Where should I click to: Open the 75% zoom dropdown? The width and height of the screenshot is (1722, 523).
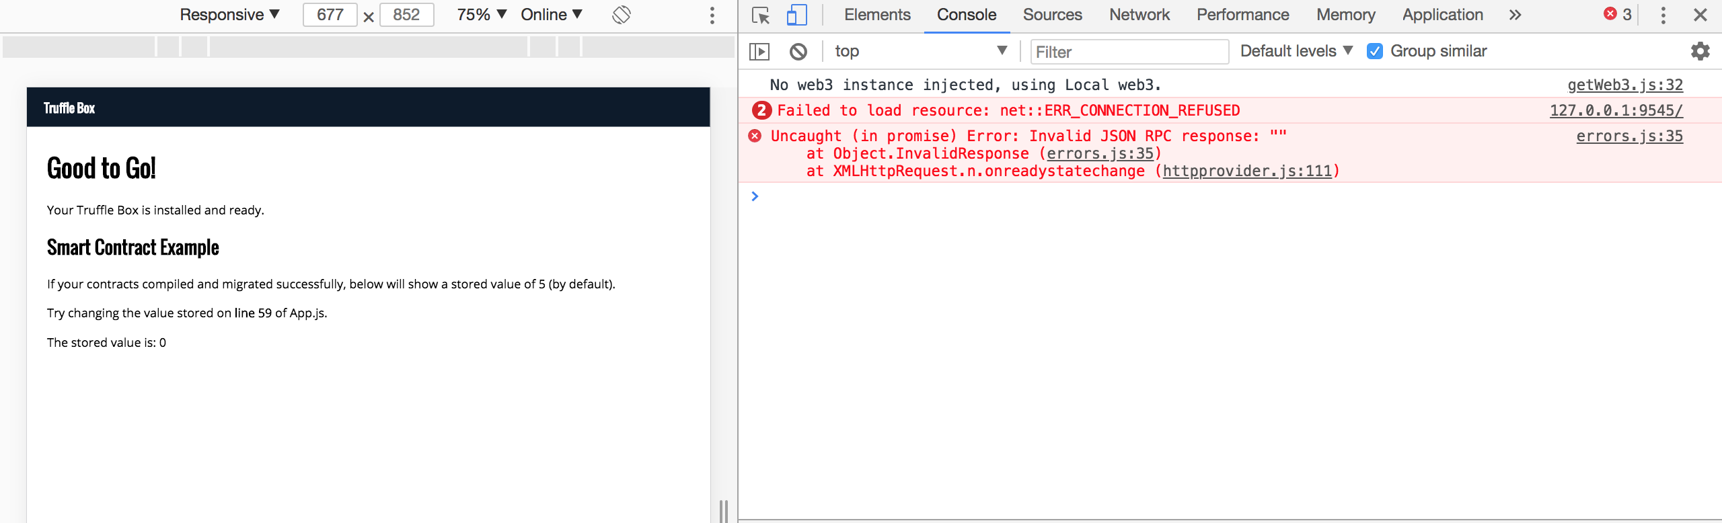point(482,15)
